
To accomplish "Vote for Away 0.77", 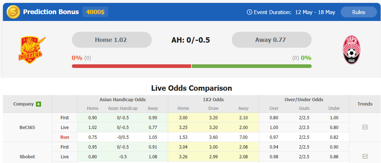I will pos(271,40).
